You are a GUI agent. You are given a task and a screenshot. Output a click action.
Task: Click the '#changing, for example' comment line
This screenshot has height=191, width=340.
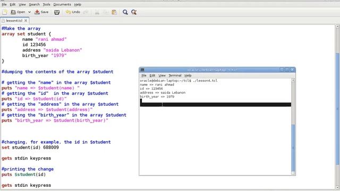pos(56,142)
